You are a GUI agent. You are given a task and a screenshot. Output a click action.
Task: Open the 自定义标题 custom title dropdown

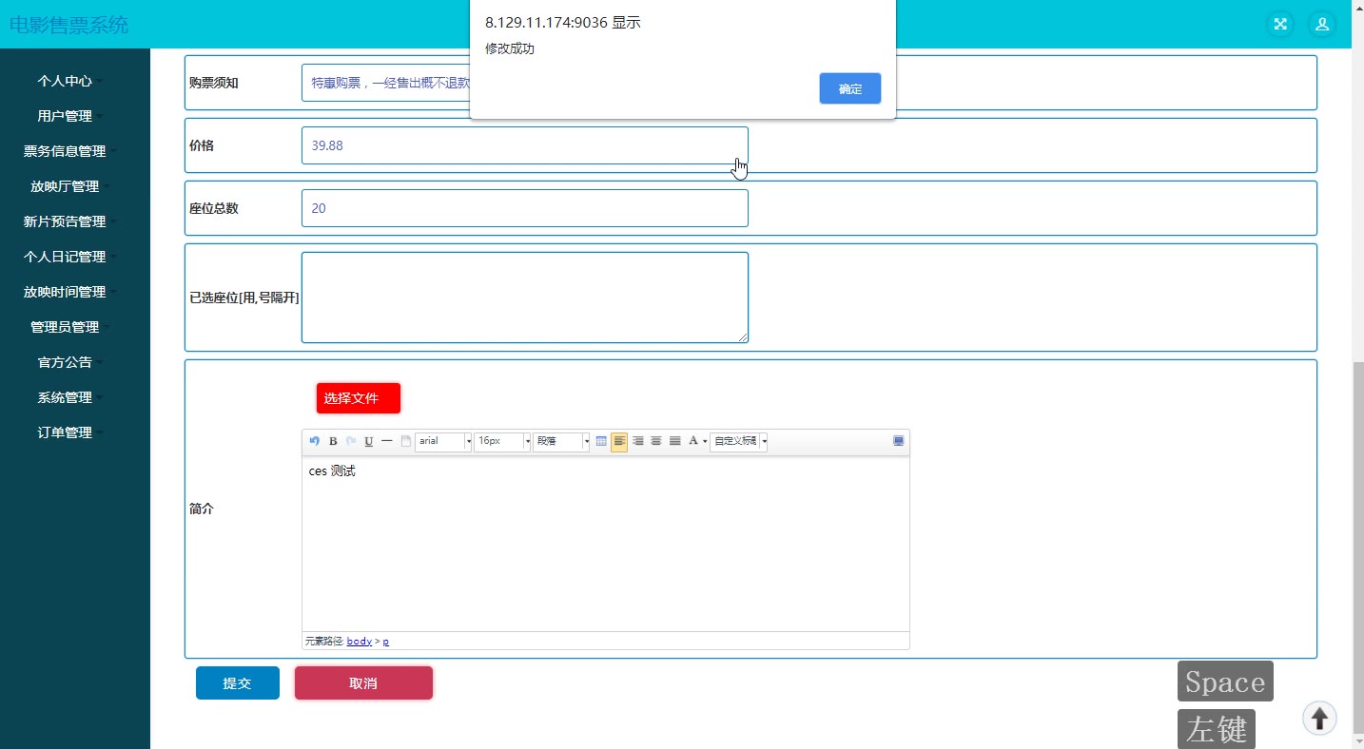(739, 441)
